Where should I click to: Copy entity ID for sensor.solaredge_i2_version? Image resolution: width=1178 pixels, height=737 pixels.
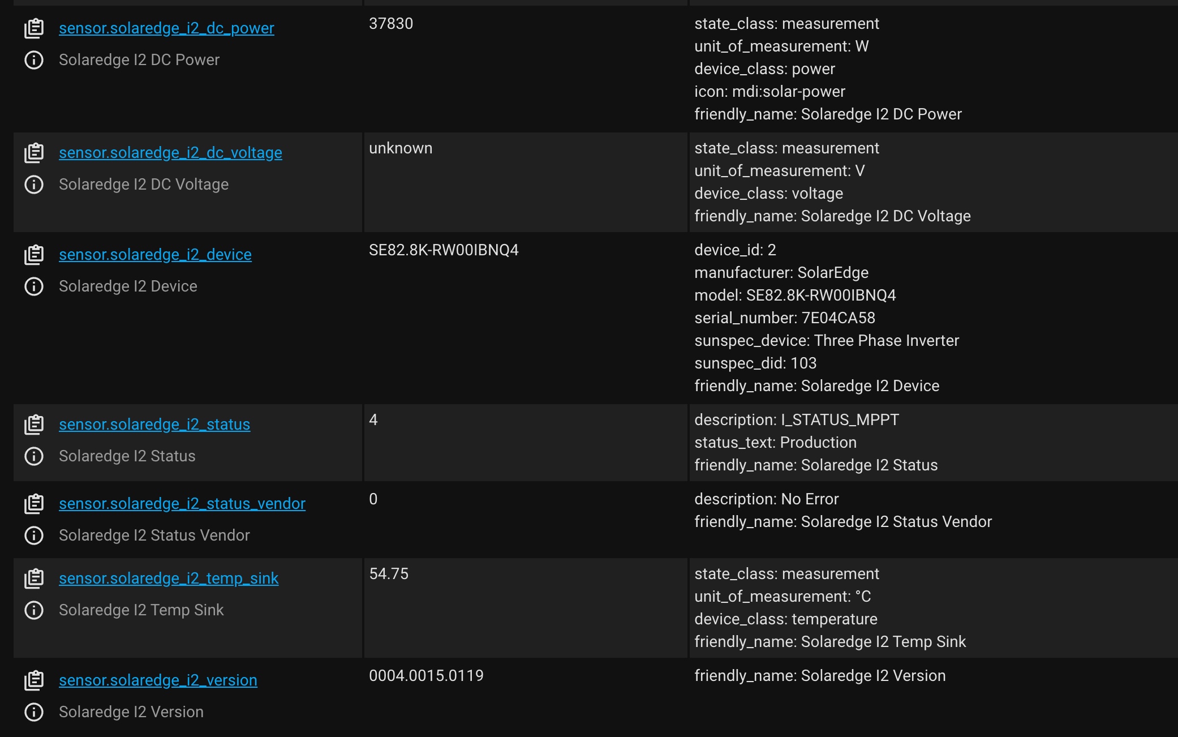pos(35,680)
